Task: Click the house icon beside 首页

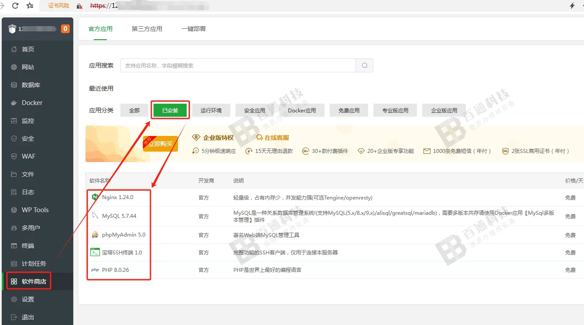Action: 14,49
